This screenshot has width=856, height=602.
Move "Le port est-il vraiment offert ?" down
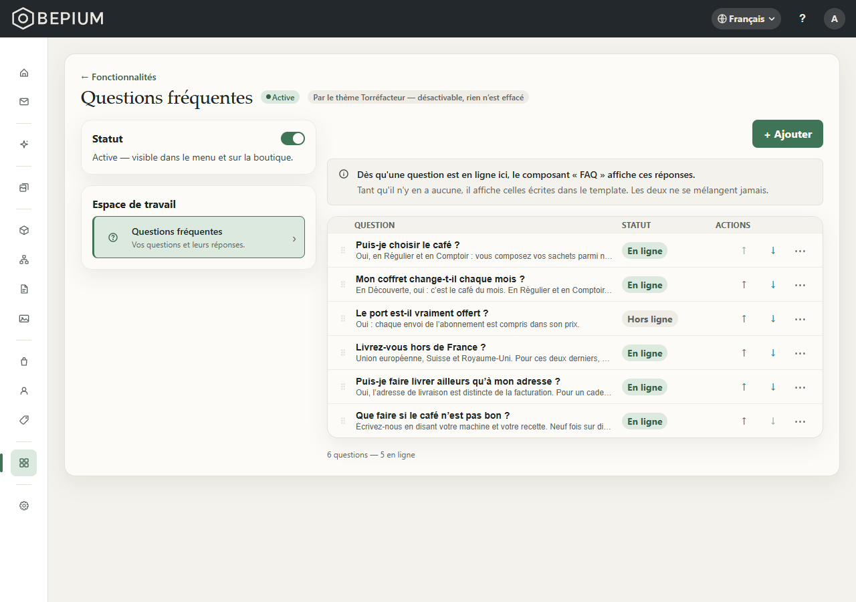click(773, 319)
